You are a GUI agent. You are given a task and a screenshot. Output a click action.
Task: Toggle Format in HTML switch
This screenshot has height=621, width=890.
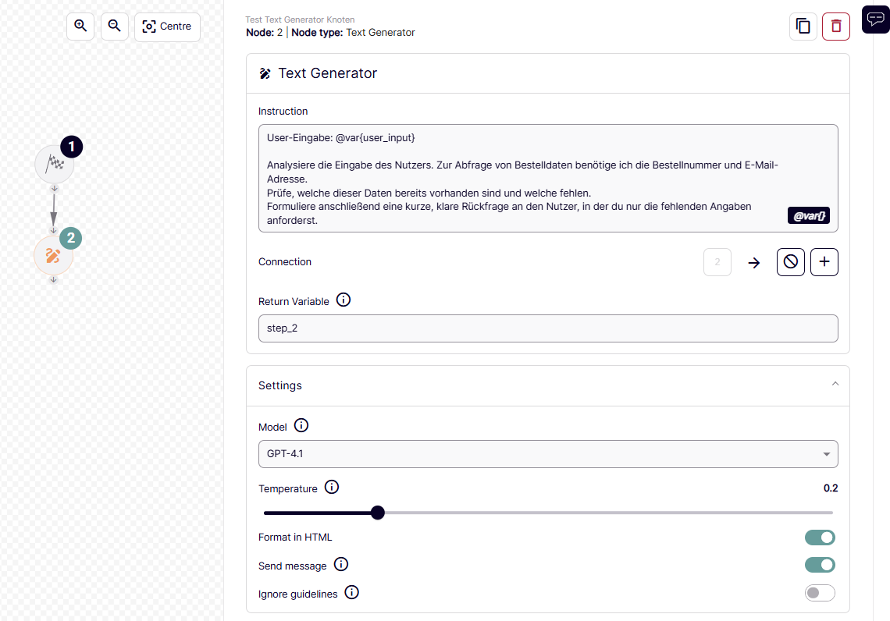click(x=820, y=538)
